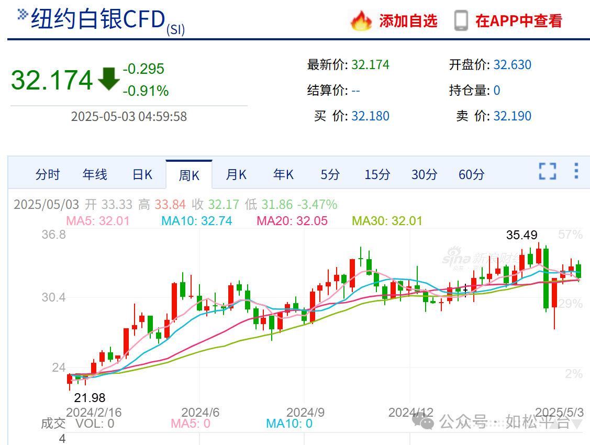Select the 年K yearly chart tab
The image size is (590, 445).
[x=283, y=175]
